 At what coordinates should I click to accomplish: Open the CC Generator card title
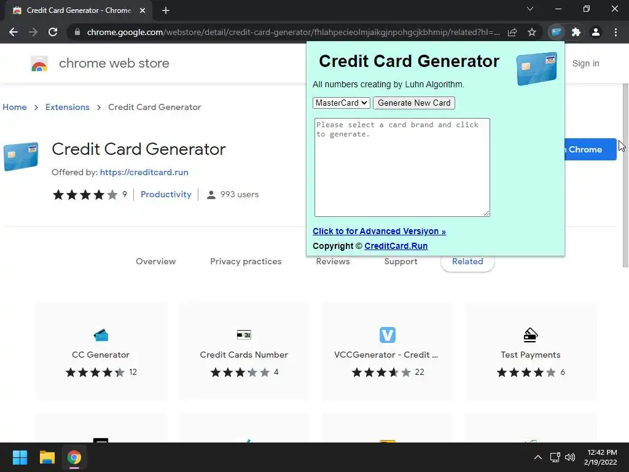[101, 355]
